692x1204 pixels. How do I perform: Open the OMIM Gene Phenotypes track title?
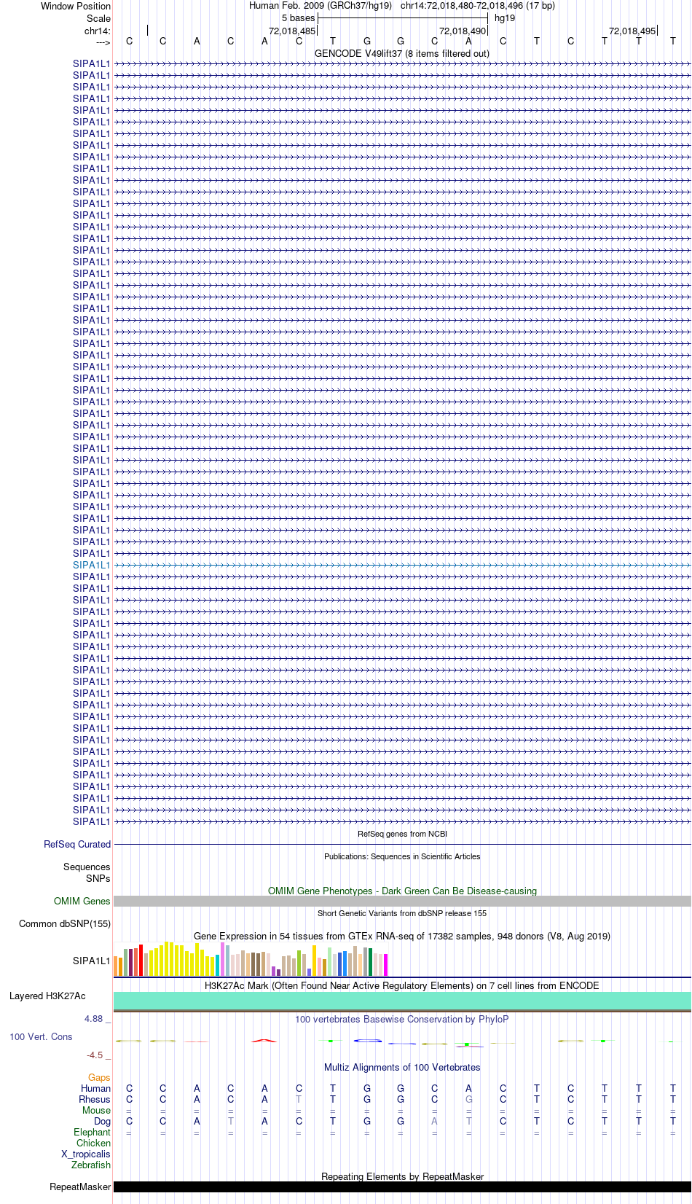point(402,891)
